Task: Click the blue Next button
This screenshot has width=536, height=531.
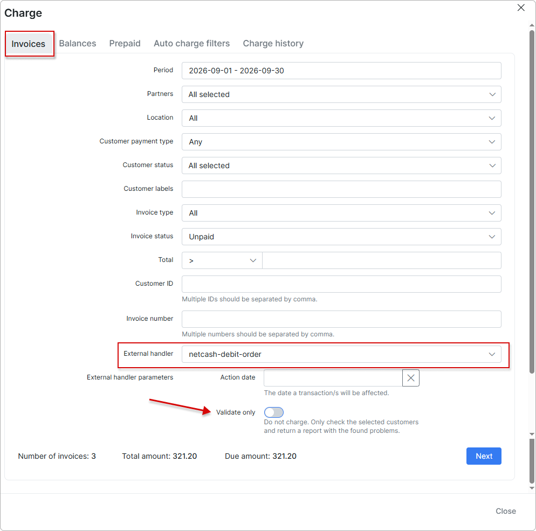Action: 483,456
